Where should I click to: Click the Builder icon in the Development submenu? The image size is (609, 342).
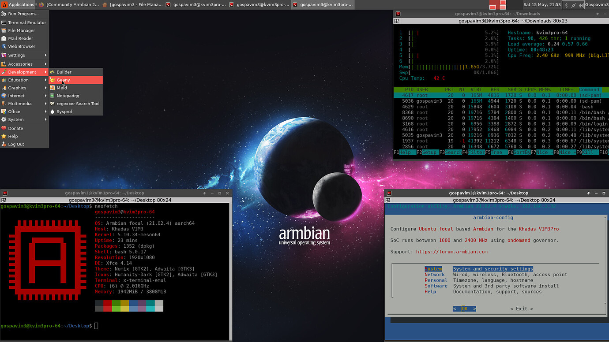(53, 72)
